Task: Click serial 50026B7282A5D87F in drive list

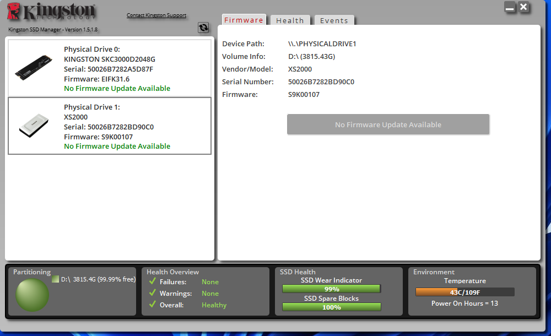Action: coord(109,69)
